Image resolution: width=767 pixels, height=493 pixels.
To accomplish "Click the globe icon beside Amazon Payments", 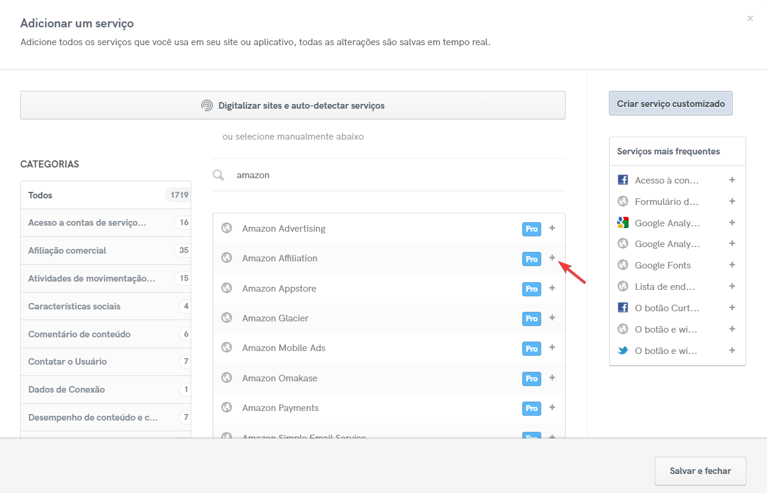I will click(226, 407).
